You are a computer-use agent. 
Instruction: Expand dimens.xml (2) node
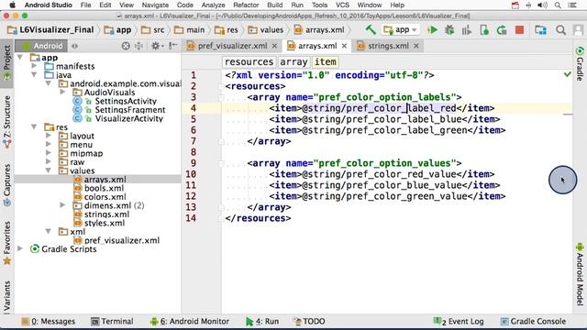62,205
